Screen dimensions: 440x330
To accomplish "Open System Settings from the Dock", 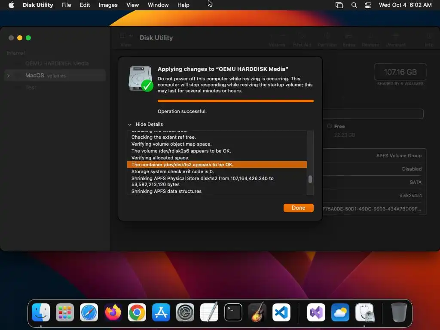I will (185, 312).
